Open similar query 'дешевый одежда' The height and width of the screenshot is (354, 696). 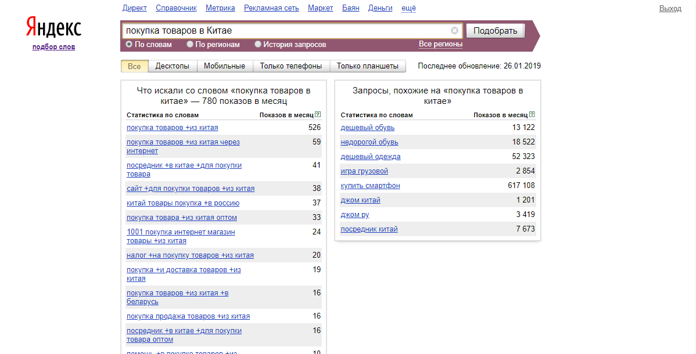tap(371, 157)
